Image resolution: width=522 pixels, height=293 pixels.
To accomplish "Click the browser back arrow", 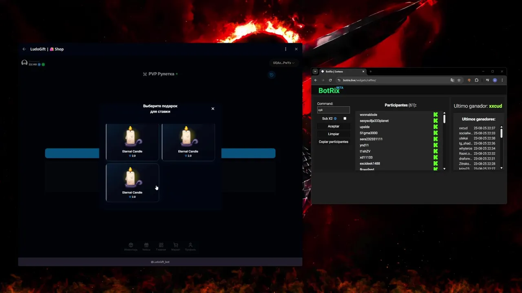I will click(316, 80).
